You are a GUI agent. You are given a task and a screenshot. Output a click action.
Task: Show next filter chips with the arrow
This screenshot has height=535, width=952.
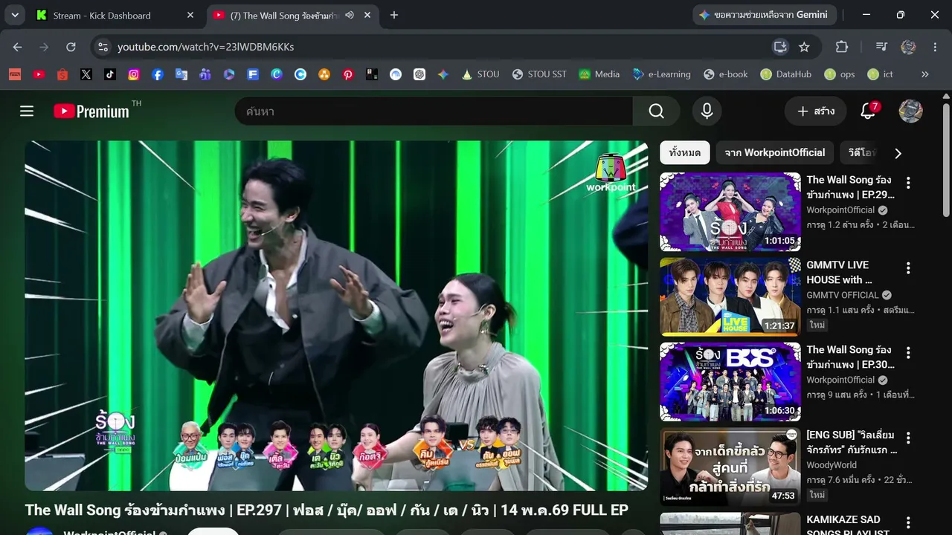tap(898, 153)
